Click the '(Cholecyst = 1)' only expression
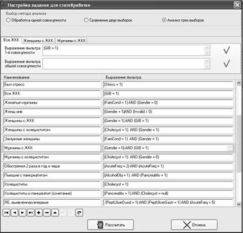Screen dimensions: 243x233 click(x=168, y=184)
